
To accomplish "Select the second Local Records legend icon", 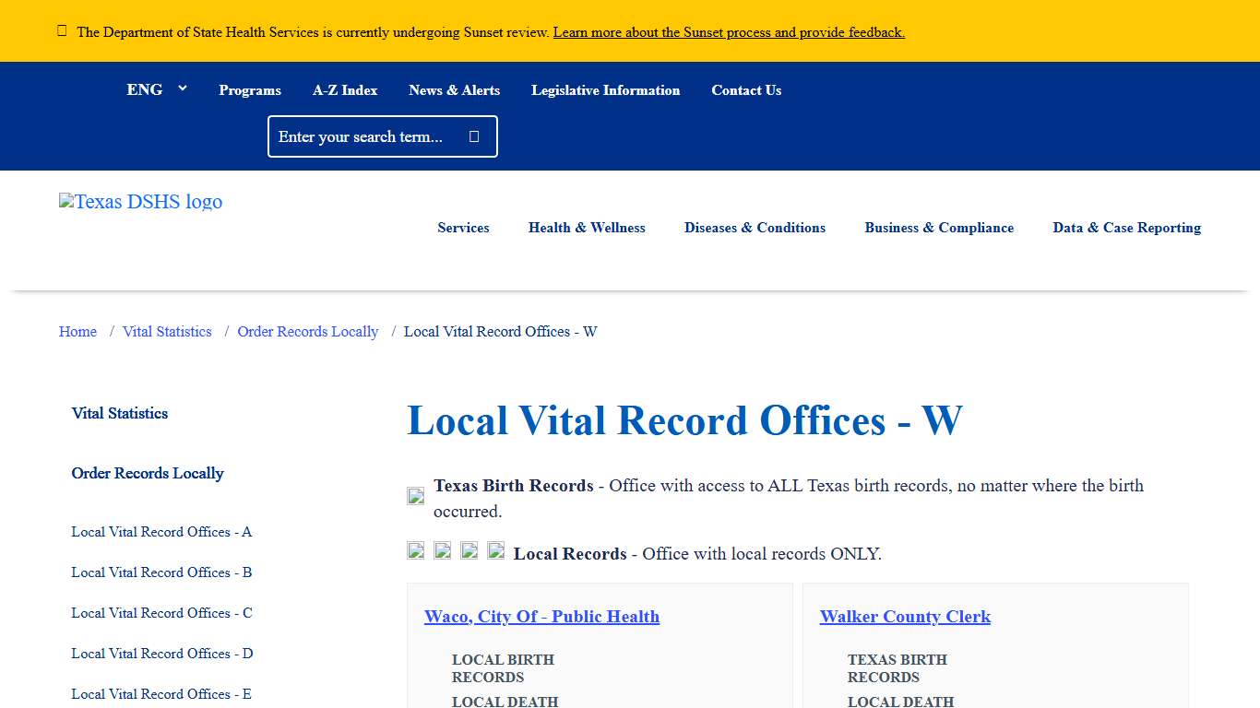I will tap(442, 550).
